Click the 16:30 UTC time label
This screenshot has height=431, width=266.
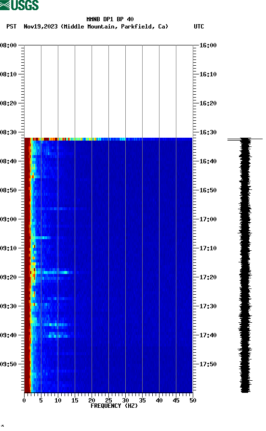pos(208,132)
